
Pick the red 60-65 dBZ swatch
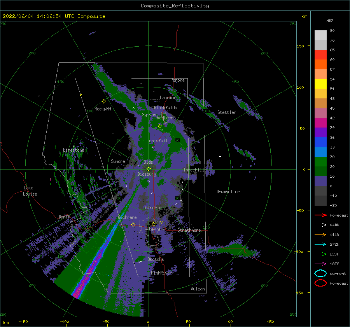click(320, 55)
